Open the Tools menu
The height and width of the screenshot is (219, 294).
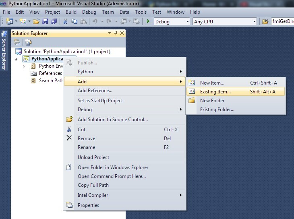(x=141, y=12)
